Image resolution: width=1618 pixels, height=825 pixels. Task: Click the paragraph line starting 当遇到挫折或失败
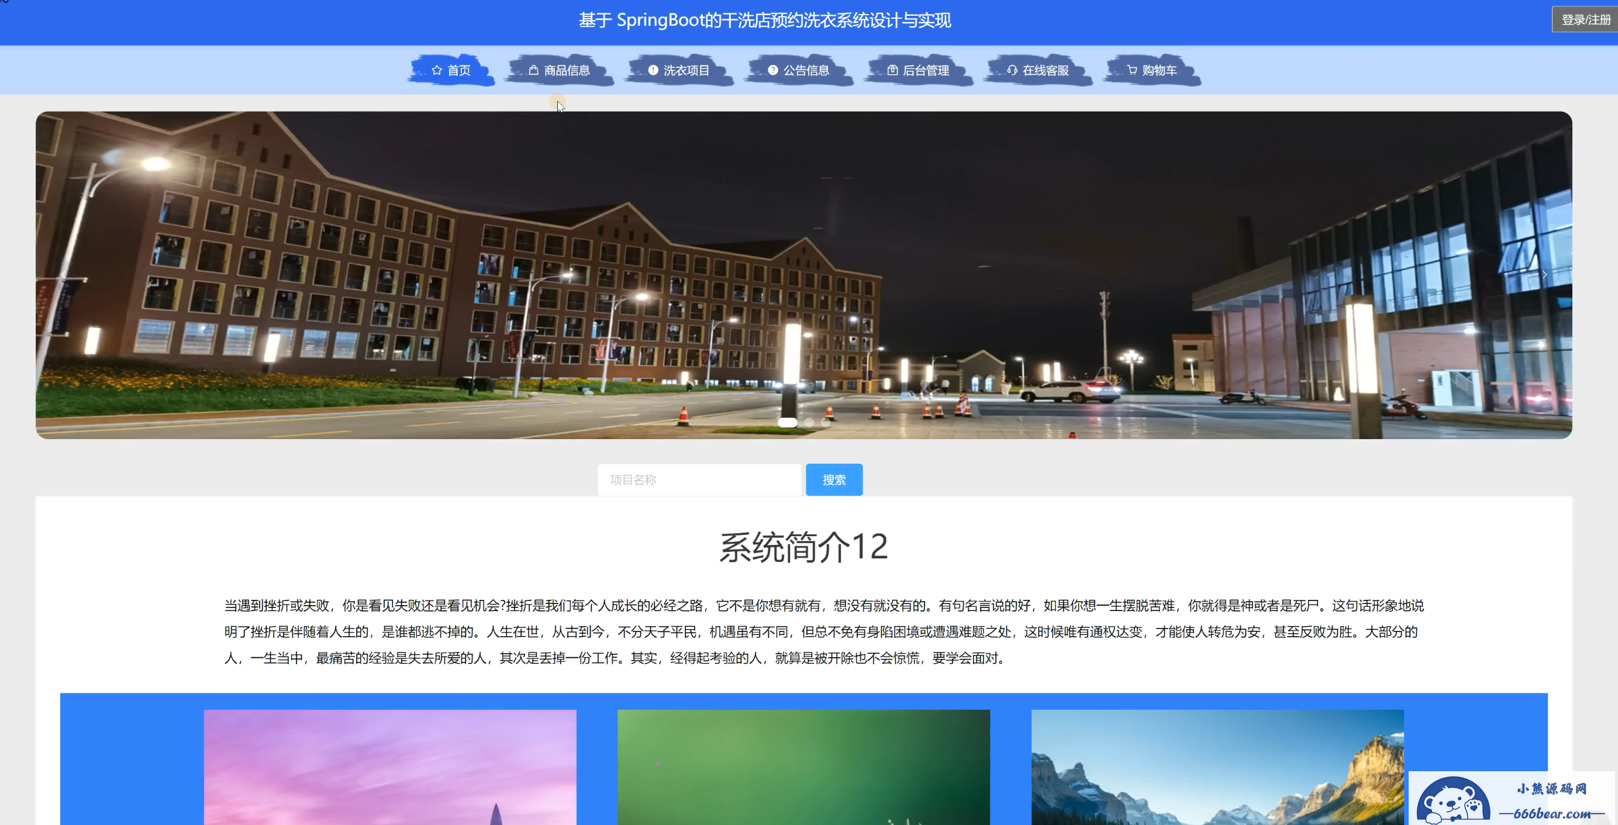point(824,605)
